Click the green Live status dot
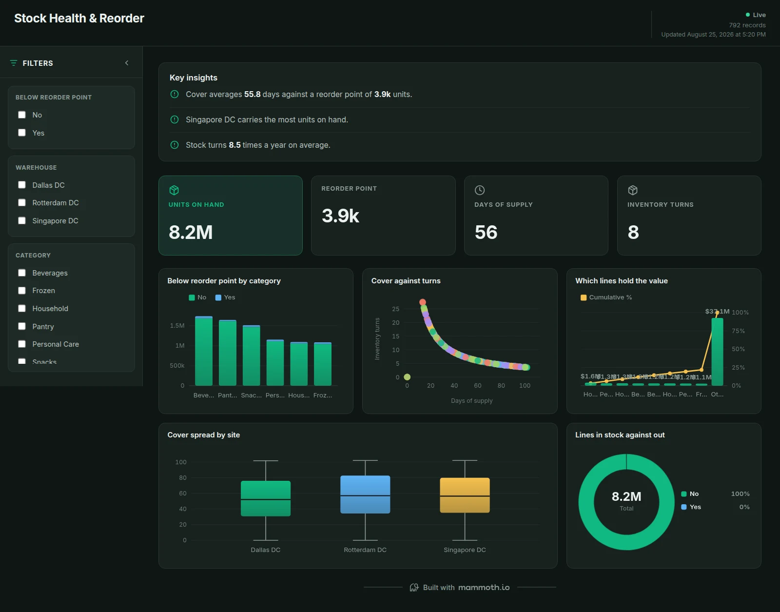This screenshot has width=780, height=612. pos(748,15)
